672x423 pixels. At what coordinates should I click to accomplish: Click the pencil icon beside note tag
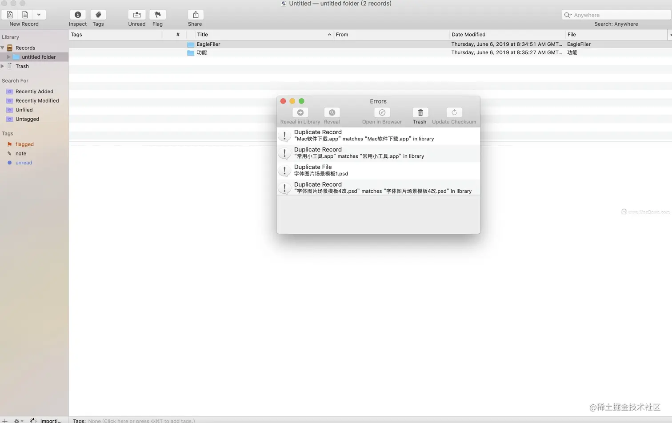pyautogui.click(x=9, y=154)
